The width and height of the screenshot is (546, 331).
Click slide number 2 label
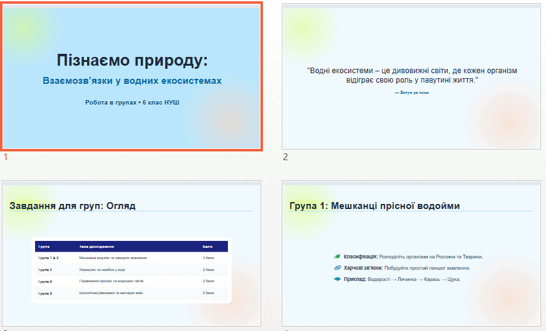[x=285, y=157]
